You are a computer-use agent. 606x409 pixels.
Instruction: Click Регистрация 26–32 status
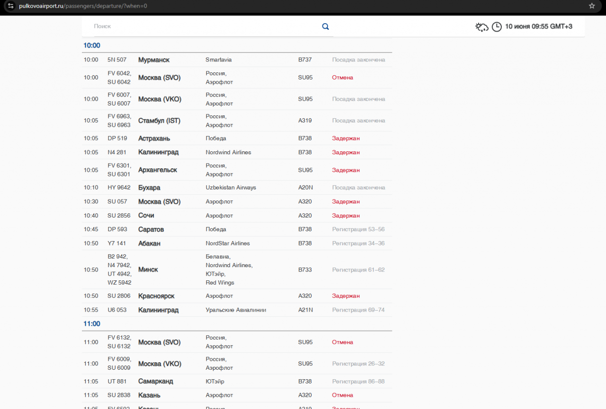pos(358,364)
